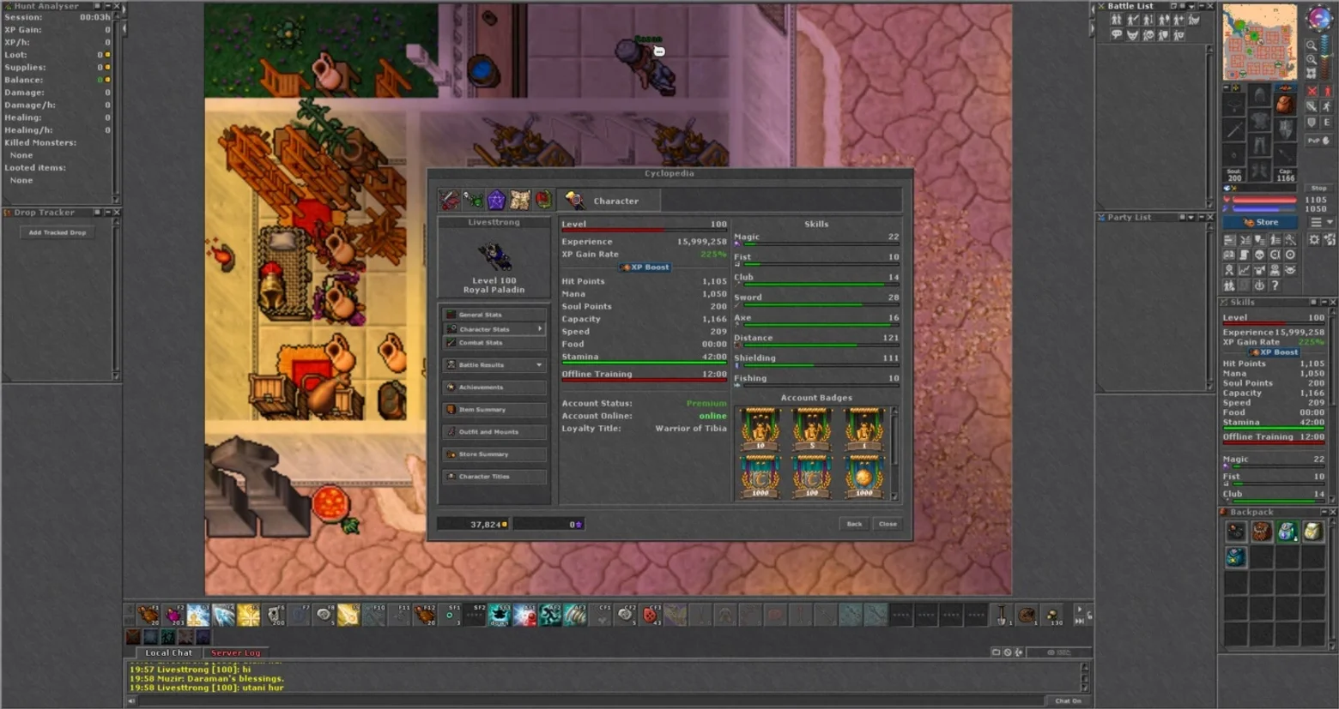This screenshot has height=709, width=1339.
Task: Click the XP Boost button in Cyclopedia
Action: tap(645, 267)
